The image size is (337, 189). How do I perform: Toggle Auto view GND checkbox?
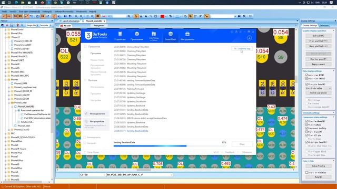[306, 79]
